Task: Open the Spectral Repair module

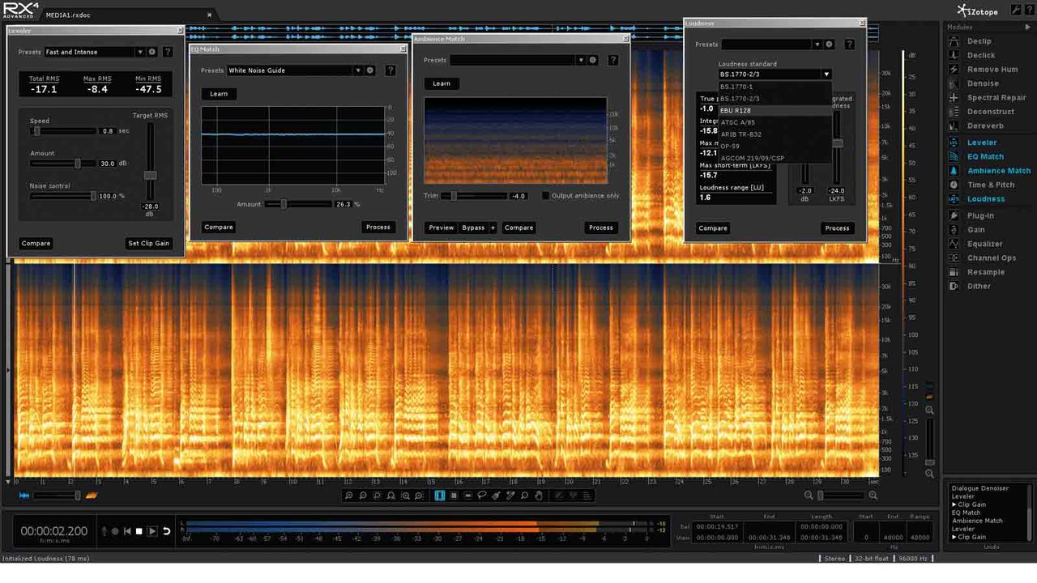Action: [x=996, y=98]
